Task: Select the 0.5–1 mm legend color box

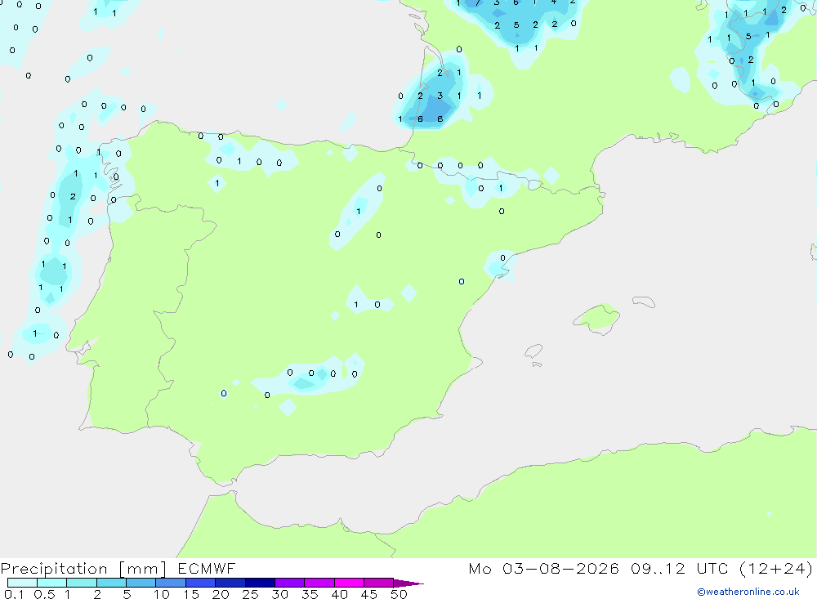Action: [x=52, y=583]
